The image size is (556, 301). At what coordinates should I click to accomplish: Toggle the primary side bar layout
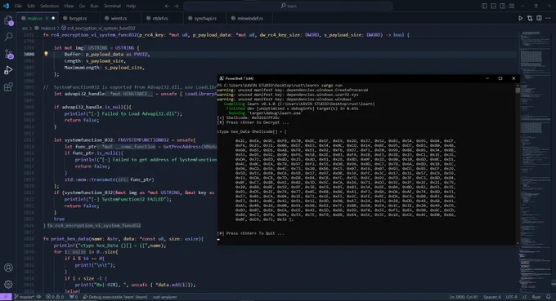(484, 6)
